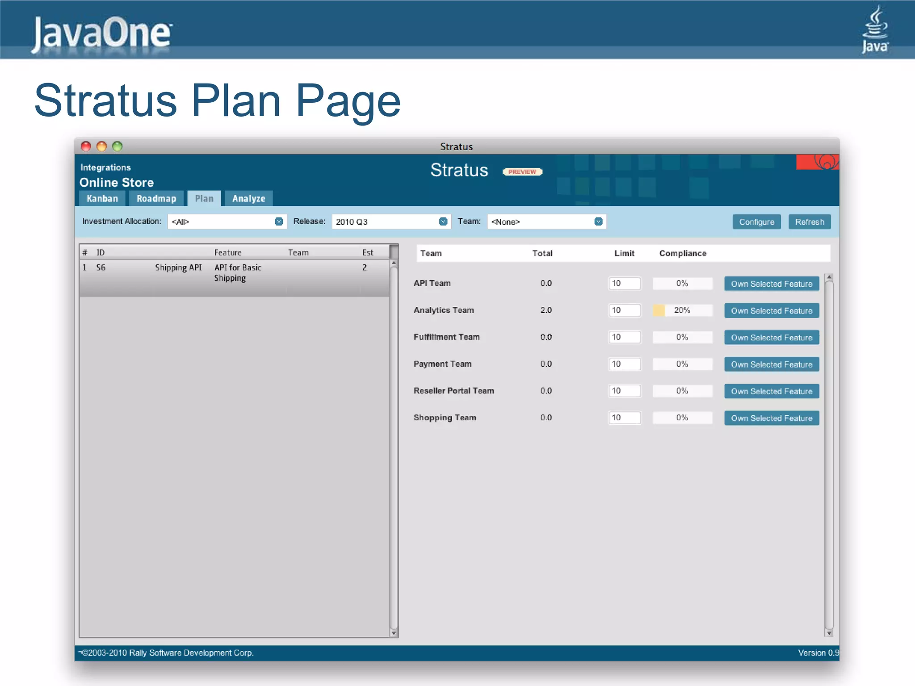Open the Team filter dropdown
Screen dimensions: 915x686
[546, 222]
